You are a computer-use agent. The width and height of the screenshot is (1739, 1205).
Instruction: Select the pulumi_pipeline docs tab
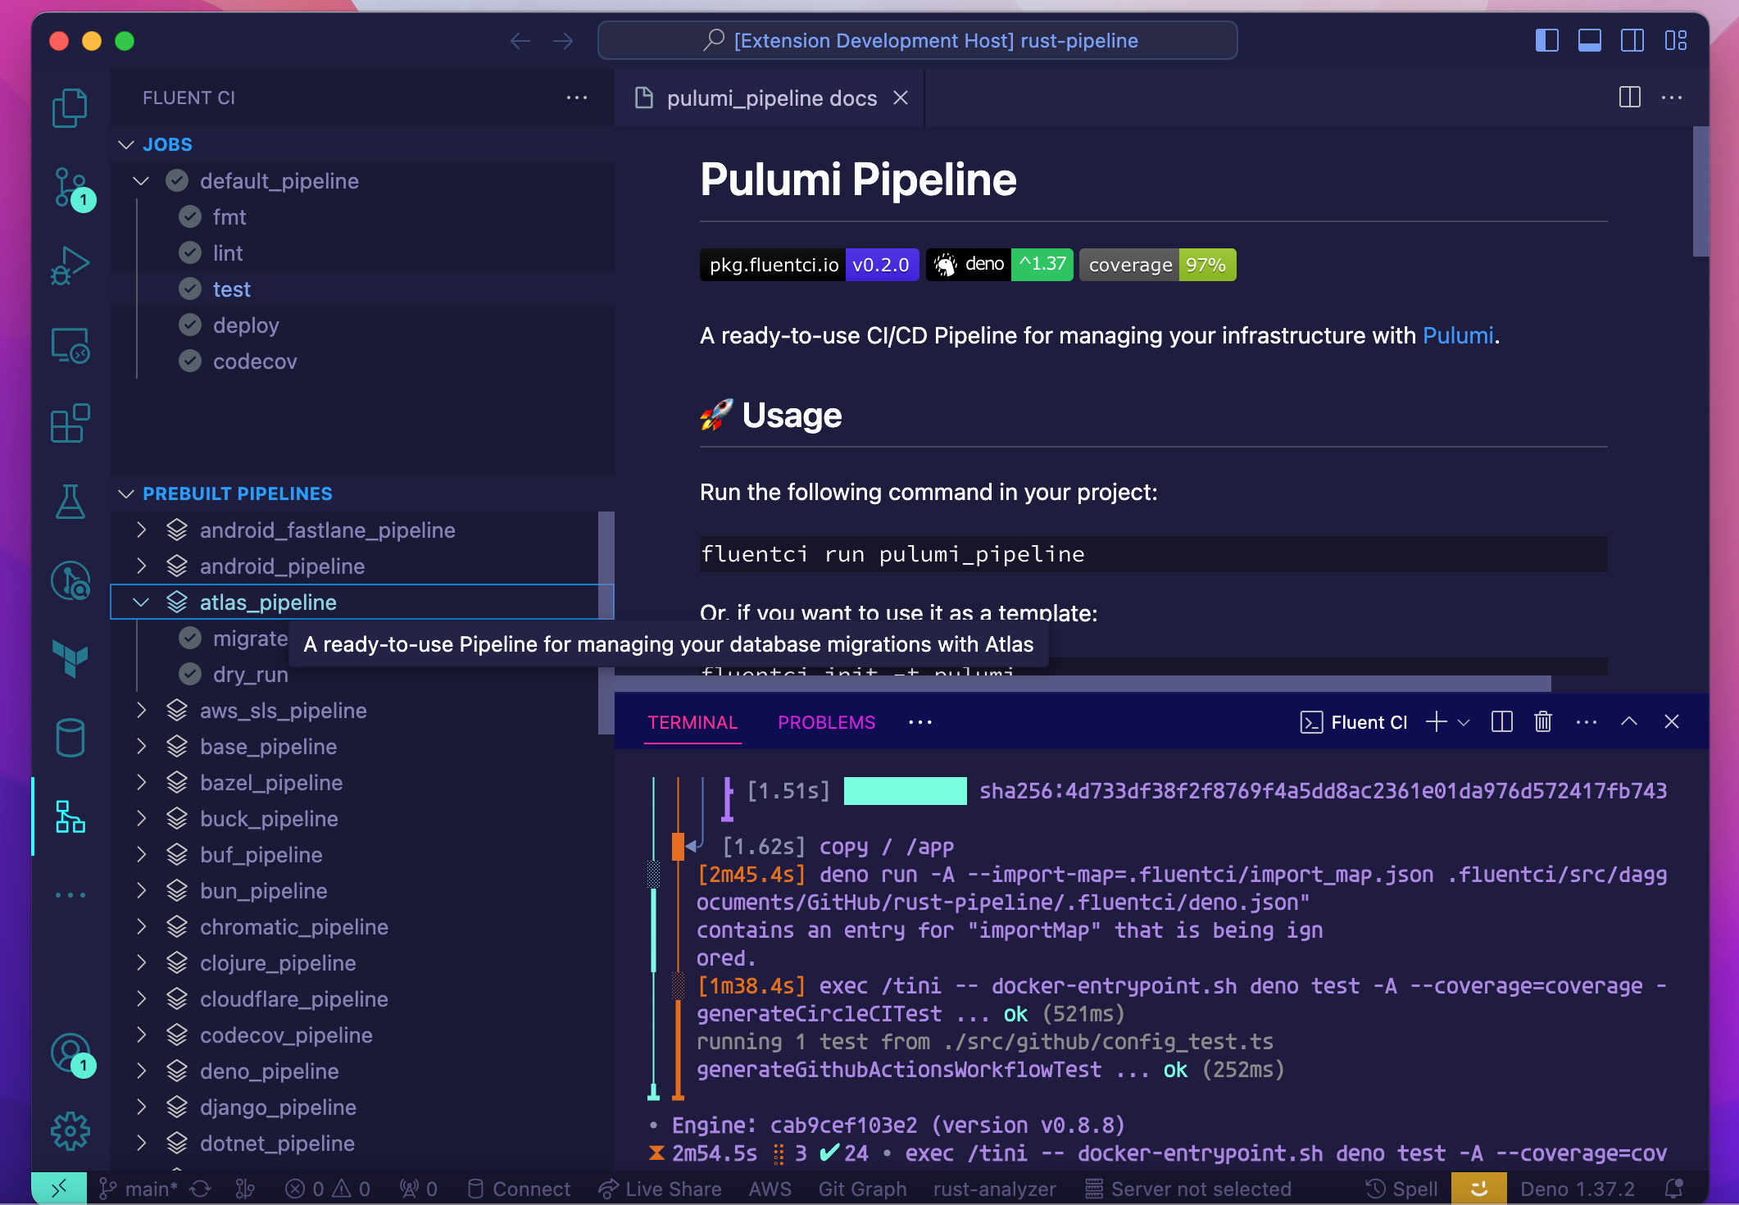(770, 98)
